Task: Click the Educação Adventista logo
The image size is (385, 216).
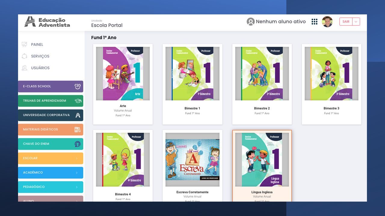Action: (47, 22)
